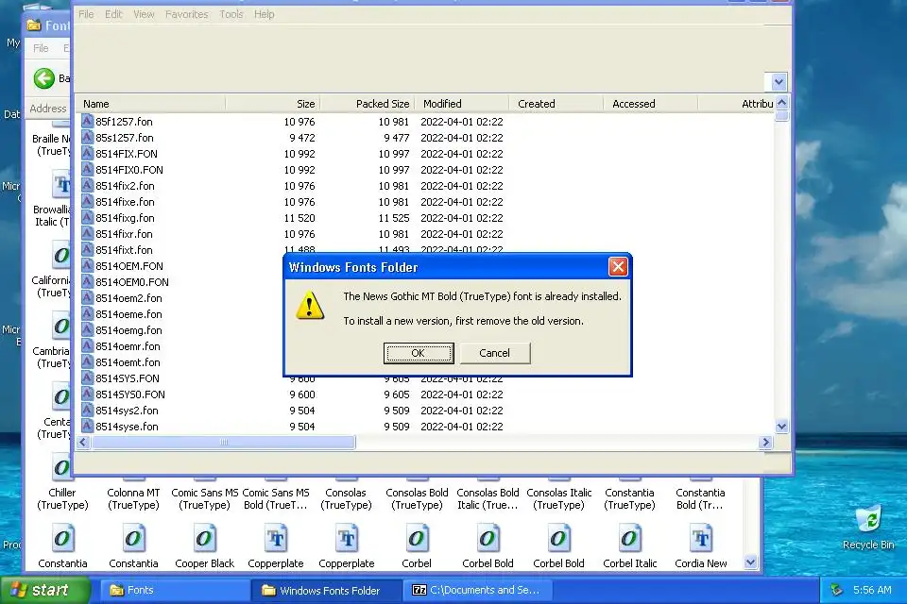The width and height of the screenshot is (907, 604).
Task: Select the Corbel Bold font icon left of Corbel Italic
Action: 558,538
